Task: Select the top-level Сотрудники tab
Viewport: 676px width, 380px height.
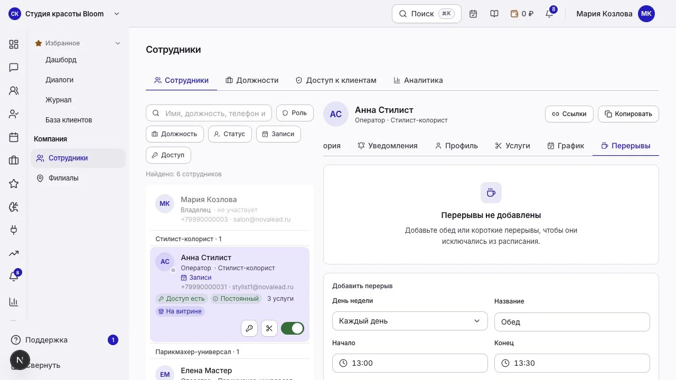Action: 181,80
